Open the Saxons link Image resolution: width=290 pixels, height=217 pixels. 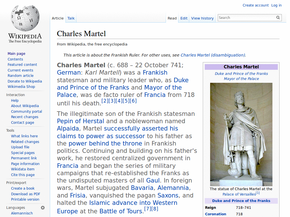(x=168, y=196)
